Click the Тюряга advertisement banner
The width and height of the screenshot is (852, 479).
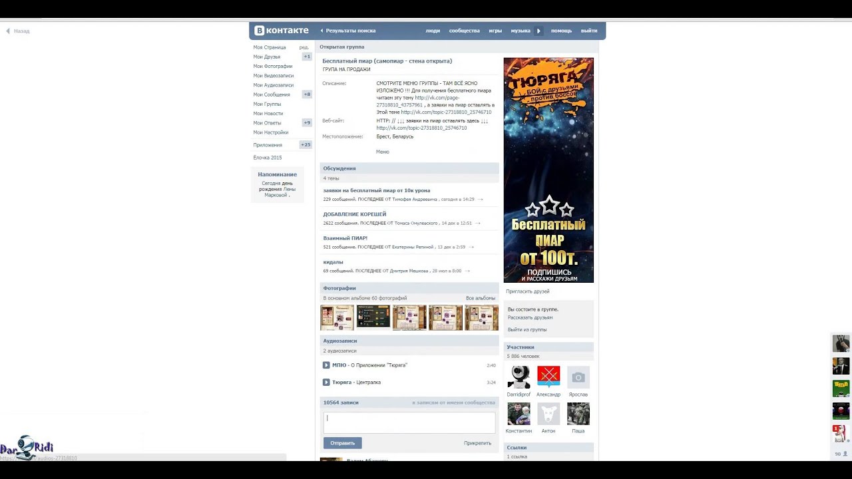click(548, 170)
